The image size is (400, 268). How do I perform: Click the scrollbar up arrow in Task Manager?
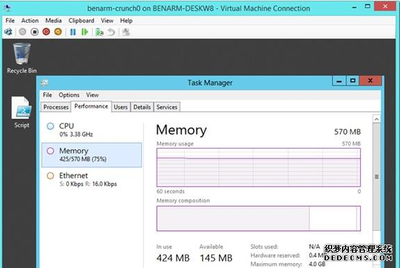point(376,119)
